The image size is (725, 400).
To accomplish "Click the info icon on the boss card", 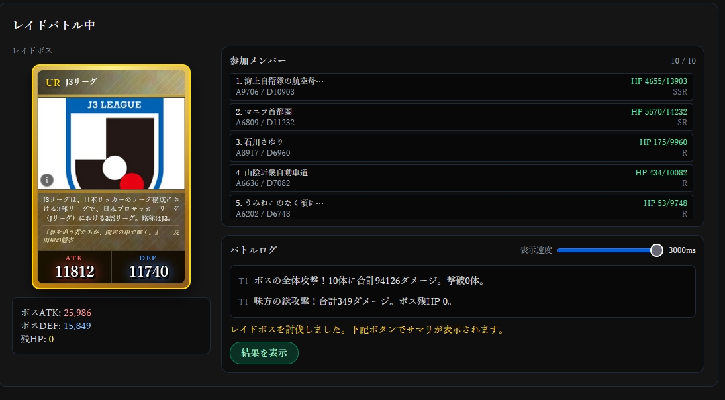I will point(47,179).
